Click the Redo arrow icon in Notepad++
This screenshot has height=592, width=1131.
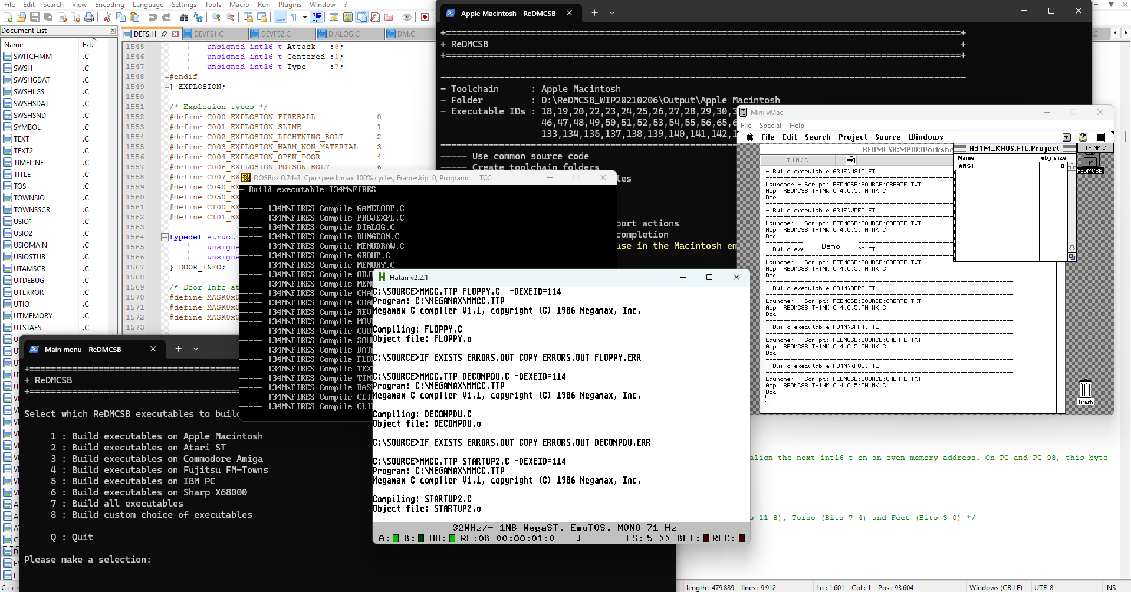(x=167, y=17)
